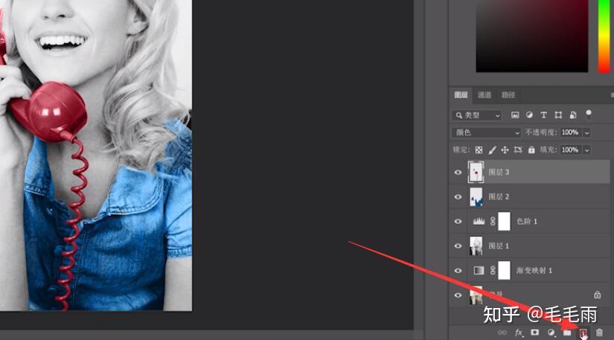614x340 pixels.
Task: Select layer name 图层 1
Action: tap(499, 246)
